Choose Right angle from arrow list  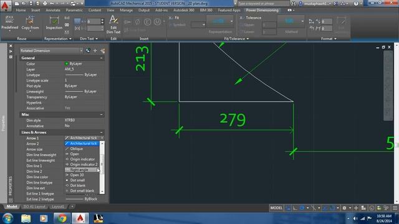82,170
